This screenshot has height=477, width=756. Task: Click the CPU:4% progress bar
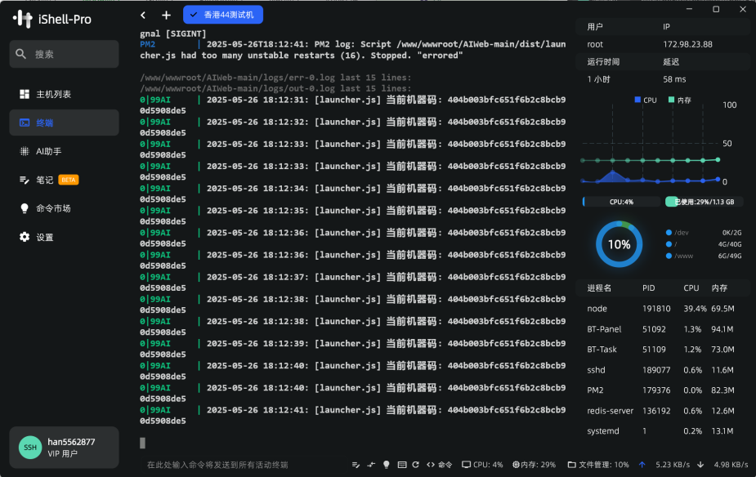point(621,202)
